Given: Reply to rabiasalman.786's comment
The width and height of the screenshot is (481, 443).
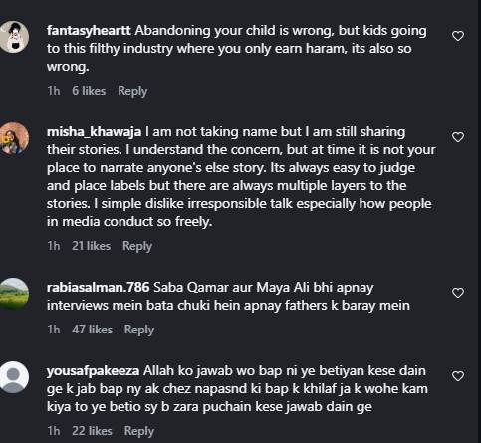Looking at the screenshot, I should 139,330.
